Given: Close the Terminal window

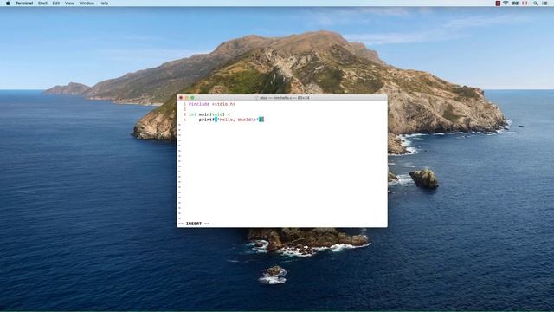Looking at the screenshot, I should (181, 98).
